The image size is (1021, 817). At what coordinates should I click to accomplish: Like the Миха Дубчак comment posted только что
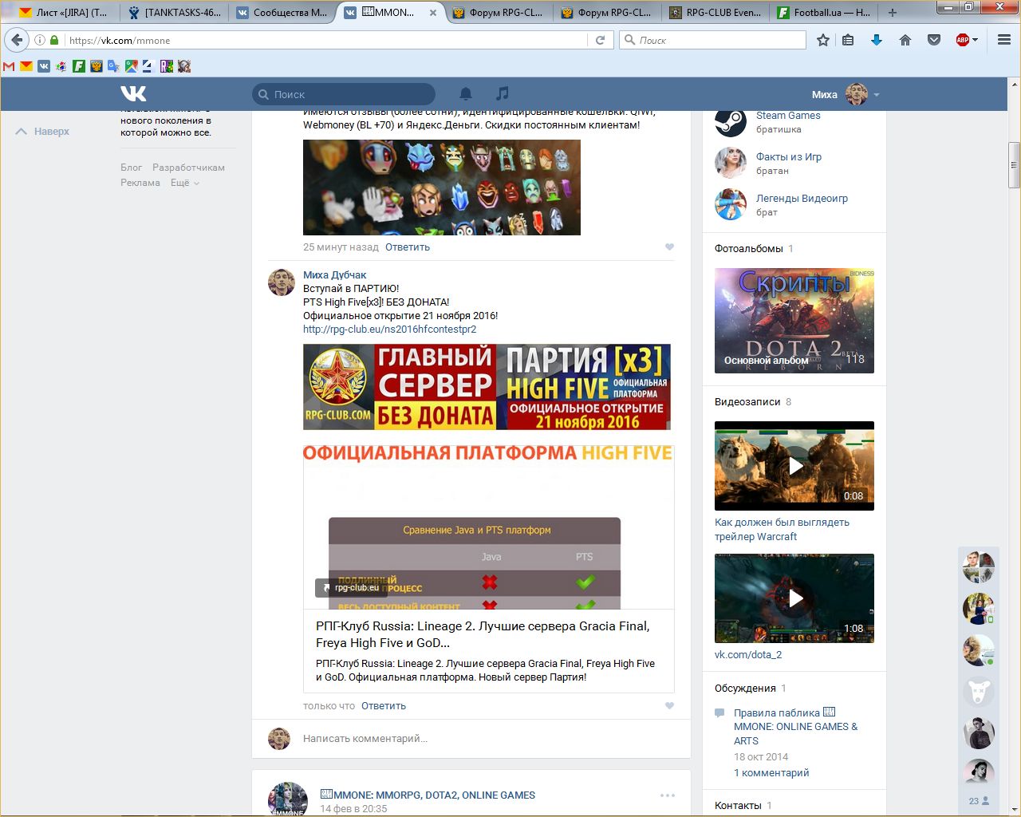coord(669,706)
